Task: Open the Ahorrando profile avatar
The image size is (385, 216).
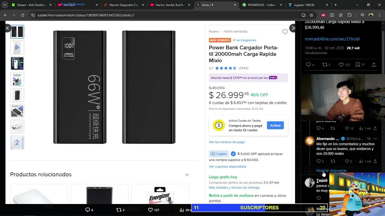Action: click(x=310, y=141)
